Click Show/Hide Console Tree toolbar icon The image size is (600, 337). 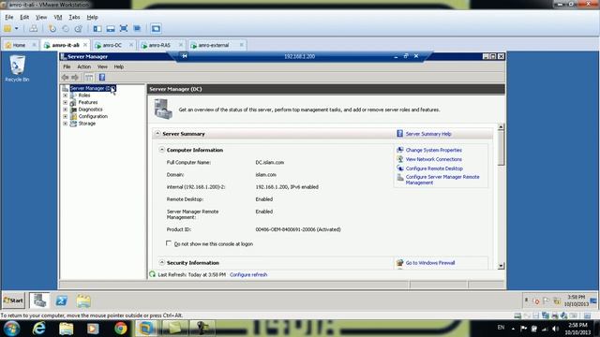coord(89,77)
